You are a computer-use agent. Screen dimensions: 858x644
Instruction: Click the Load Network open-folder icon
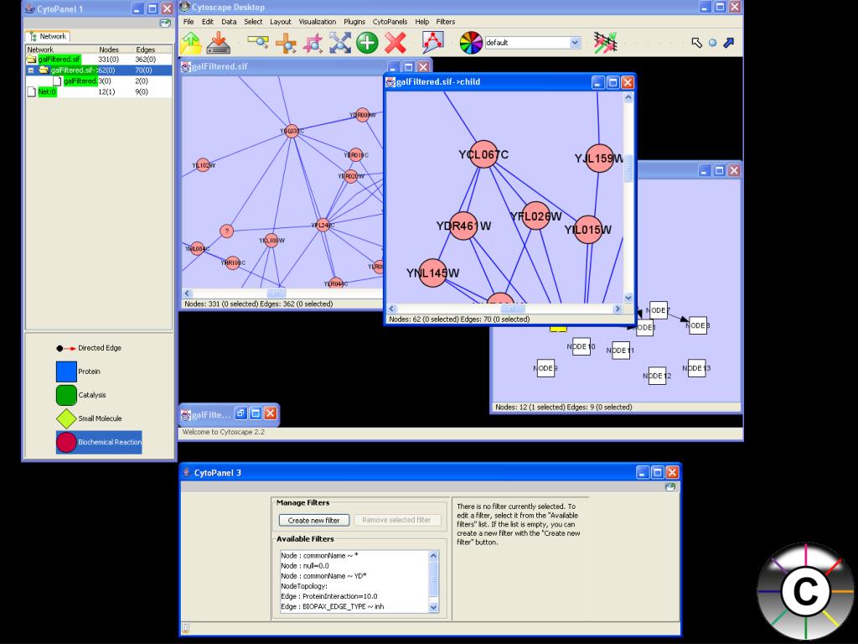point(191,43)
